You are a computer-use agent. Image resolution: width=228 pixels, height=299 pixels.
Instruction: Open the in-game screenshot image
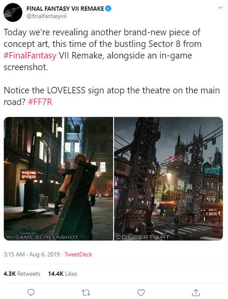(x=59, y=179)
